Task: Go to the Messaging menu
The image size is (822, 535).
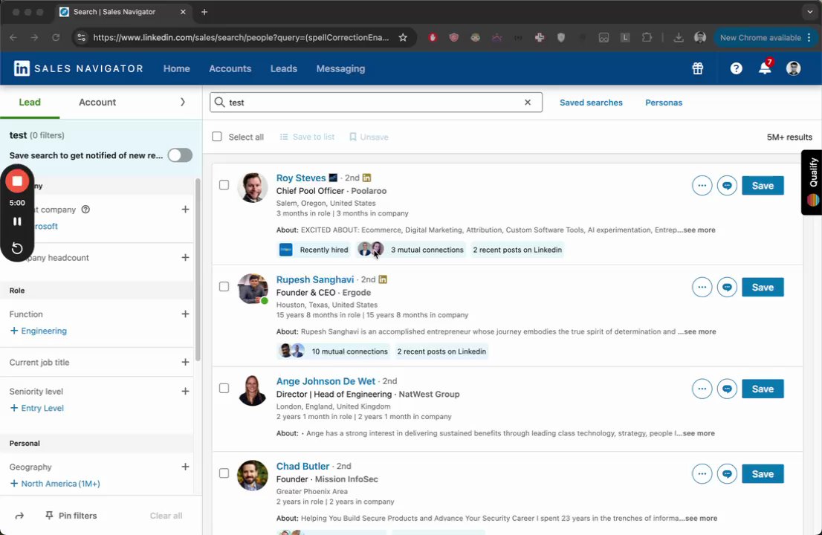Action: tap(340, 68)
